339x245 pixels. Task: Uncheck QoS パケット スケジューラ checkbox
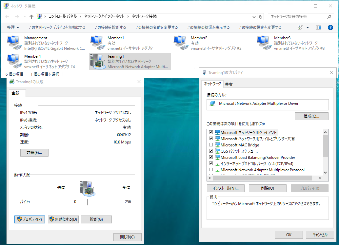211,151
